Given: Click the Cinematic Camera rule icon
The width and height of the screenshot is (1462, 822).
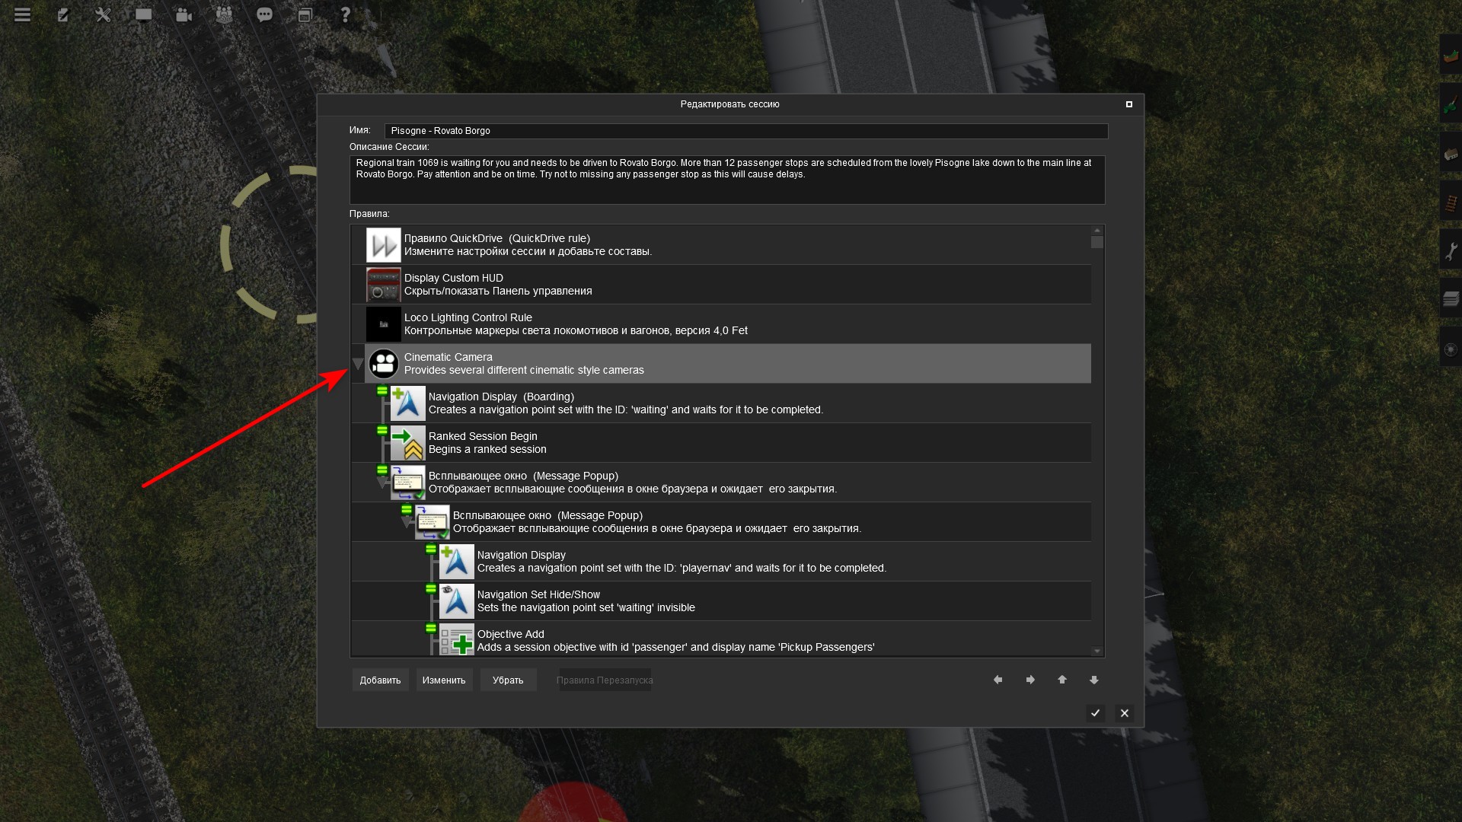Looking at the screenshot, I should [383, 364].
